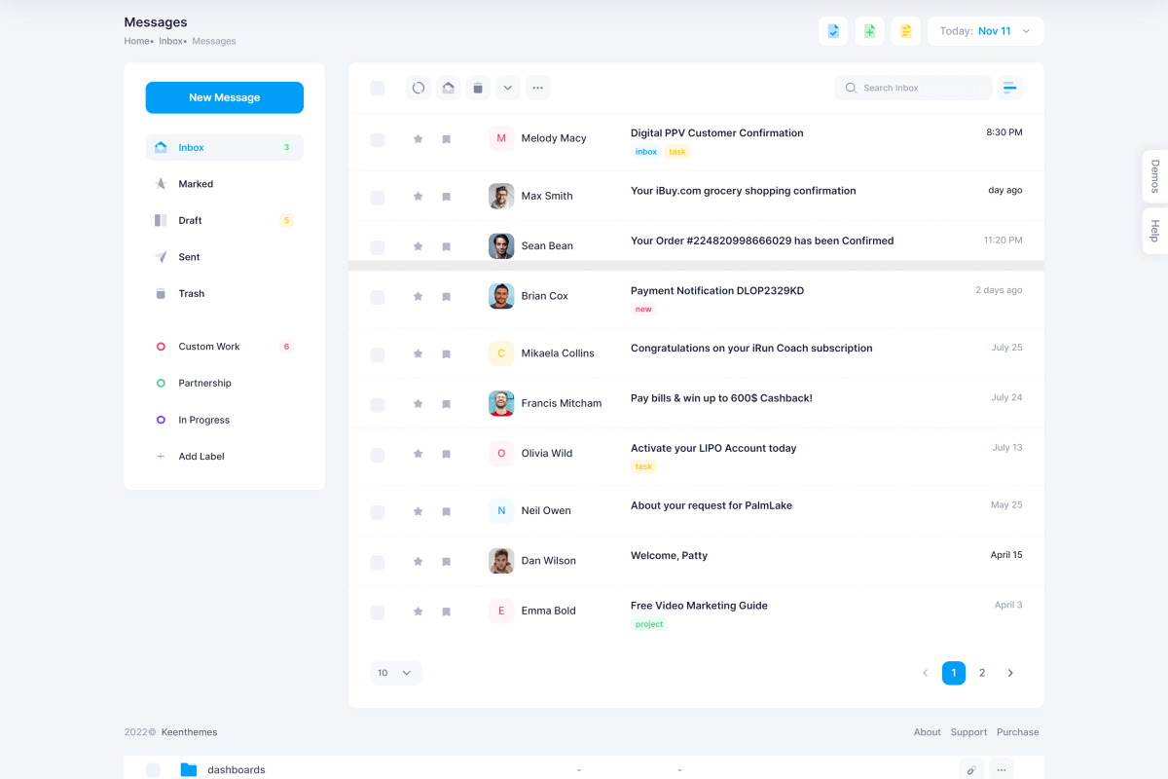Click the reload inbox icon in toolbar
Screen dimensions: 1168x779
(x=419, y=88)
